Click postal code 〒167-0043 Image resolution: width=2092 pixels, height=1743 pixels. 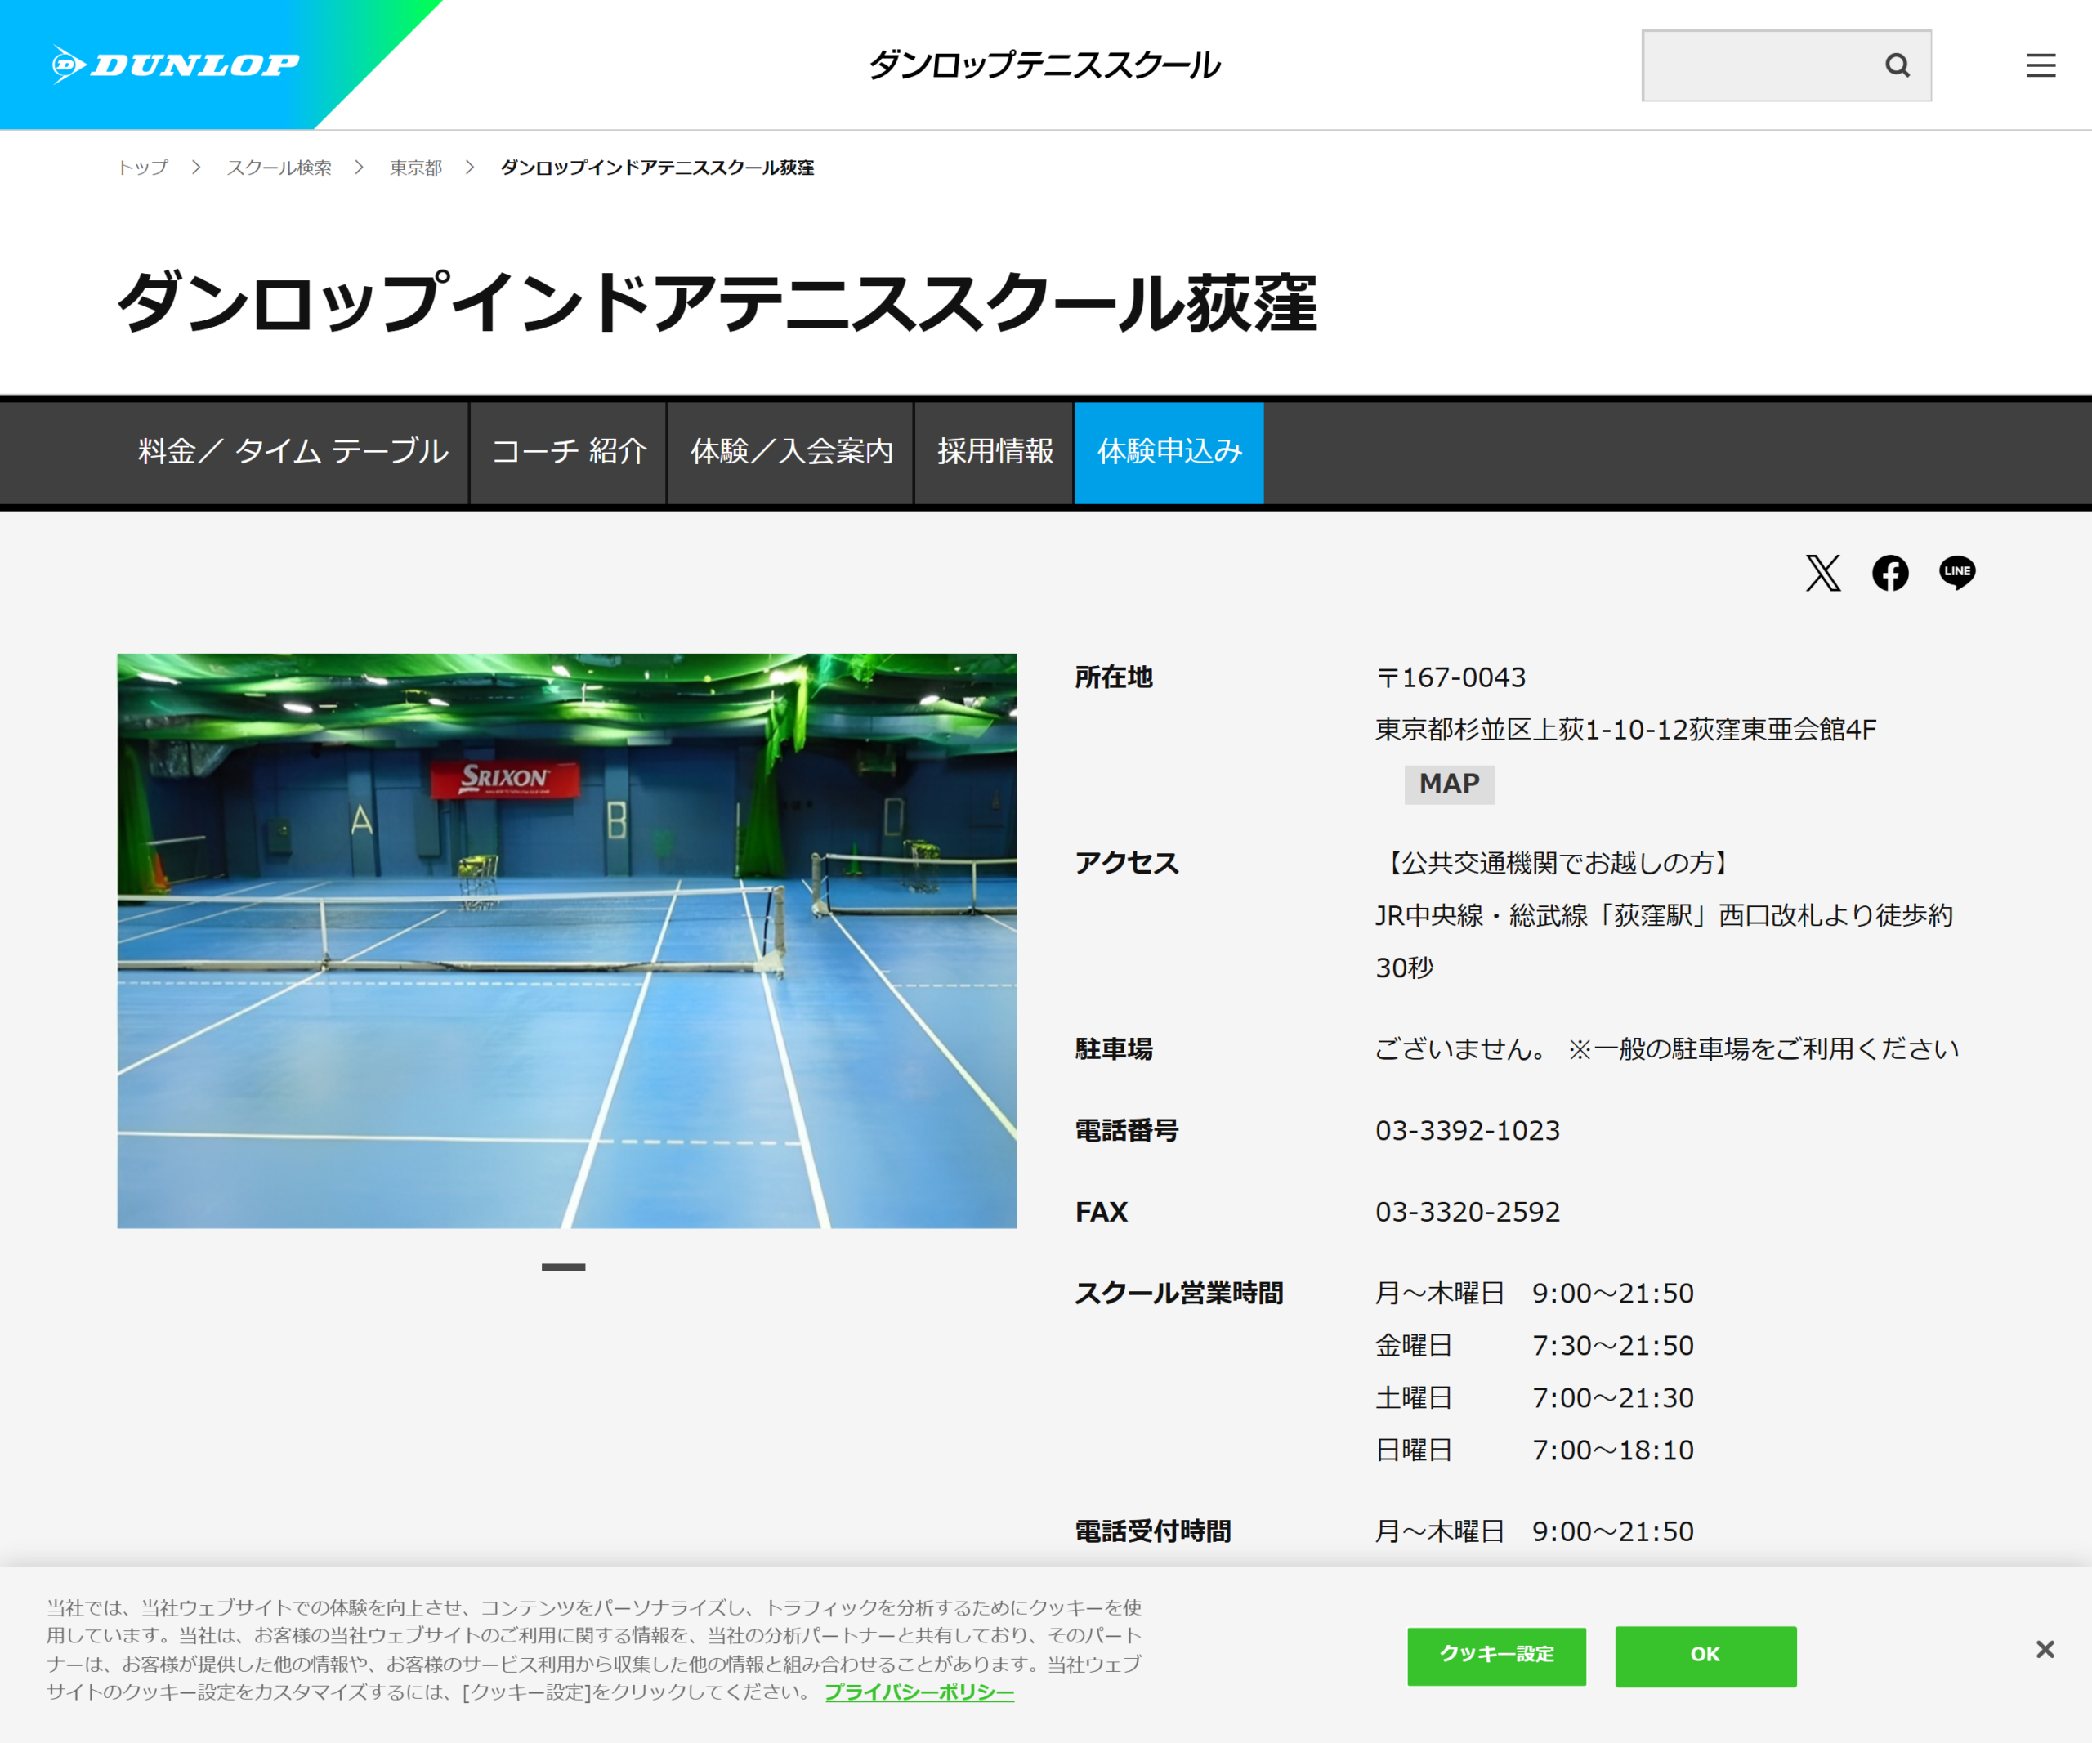(1451, 677)
